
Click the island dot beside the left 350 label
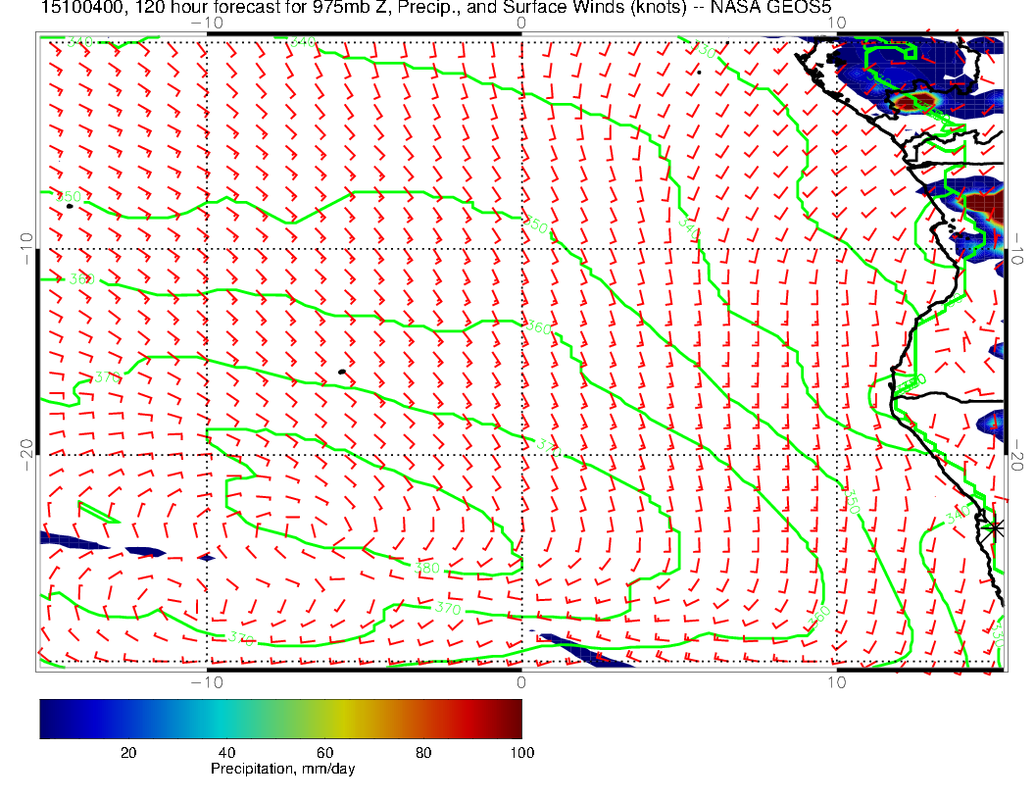coord(69,206)
